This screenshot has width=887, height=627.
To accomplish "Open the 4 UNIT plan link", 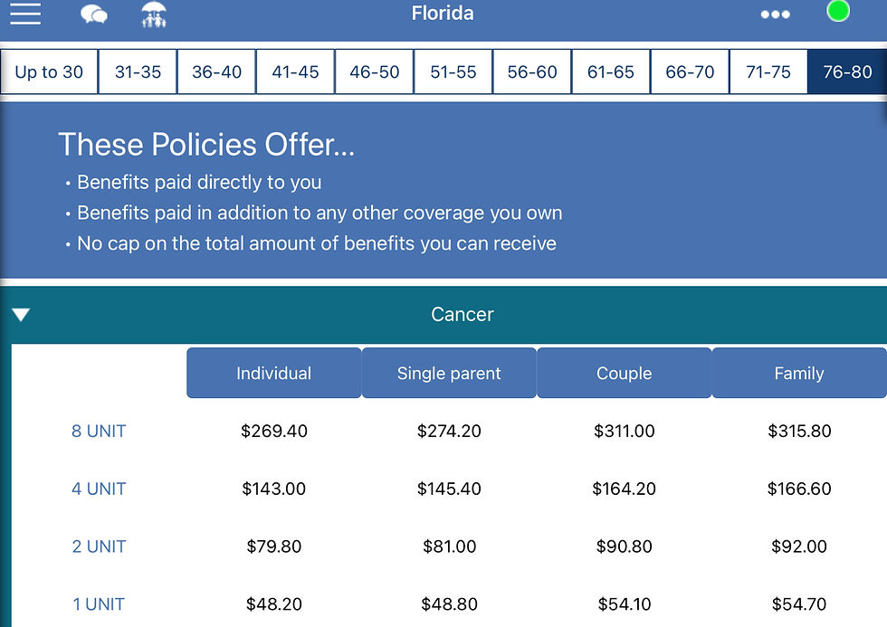I will click(99, 489).
